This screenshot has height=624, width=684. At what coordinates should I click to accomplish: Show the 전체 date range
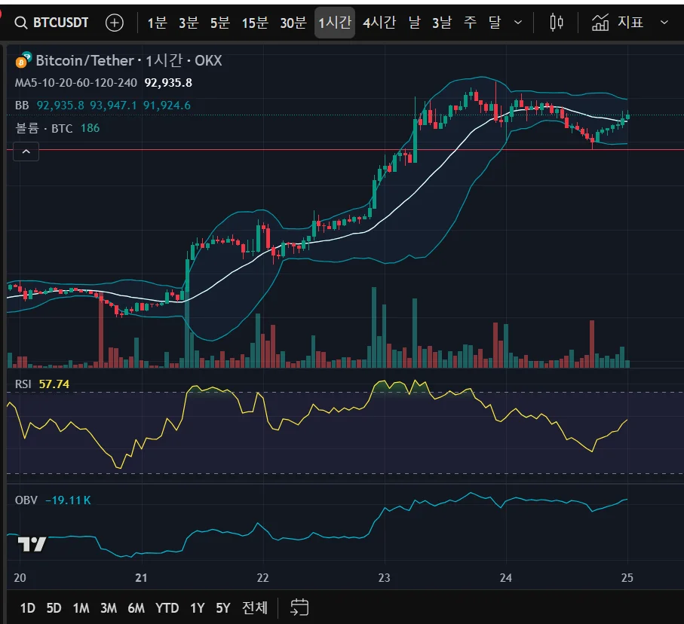click(x=254, y=607)
